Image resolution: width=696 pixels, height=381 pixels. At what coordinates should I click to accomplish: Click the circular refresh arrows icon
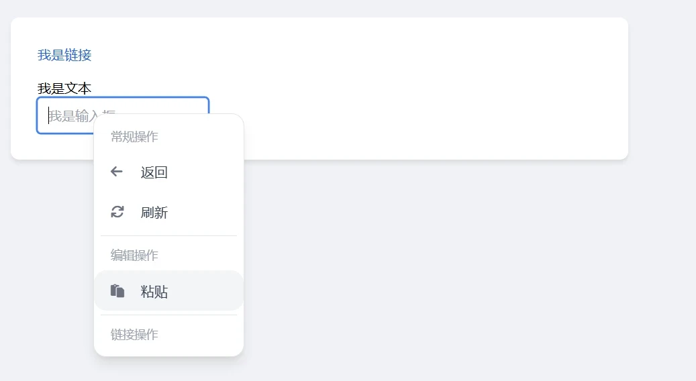coord(117,212)
